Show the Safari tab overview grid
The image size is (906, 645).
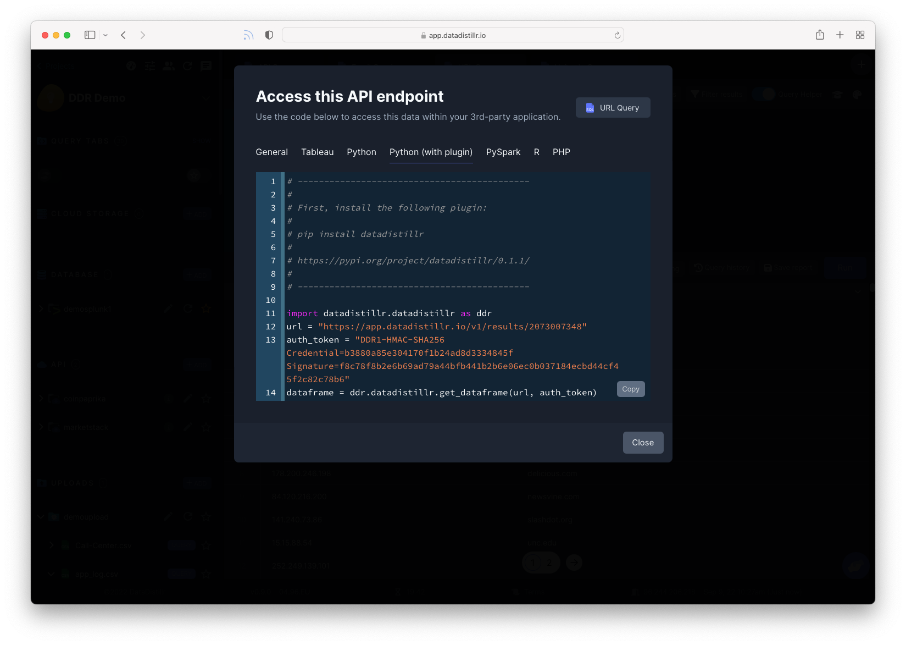point(860,35)
